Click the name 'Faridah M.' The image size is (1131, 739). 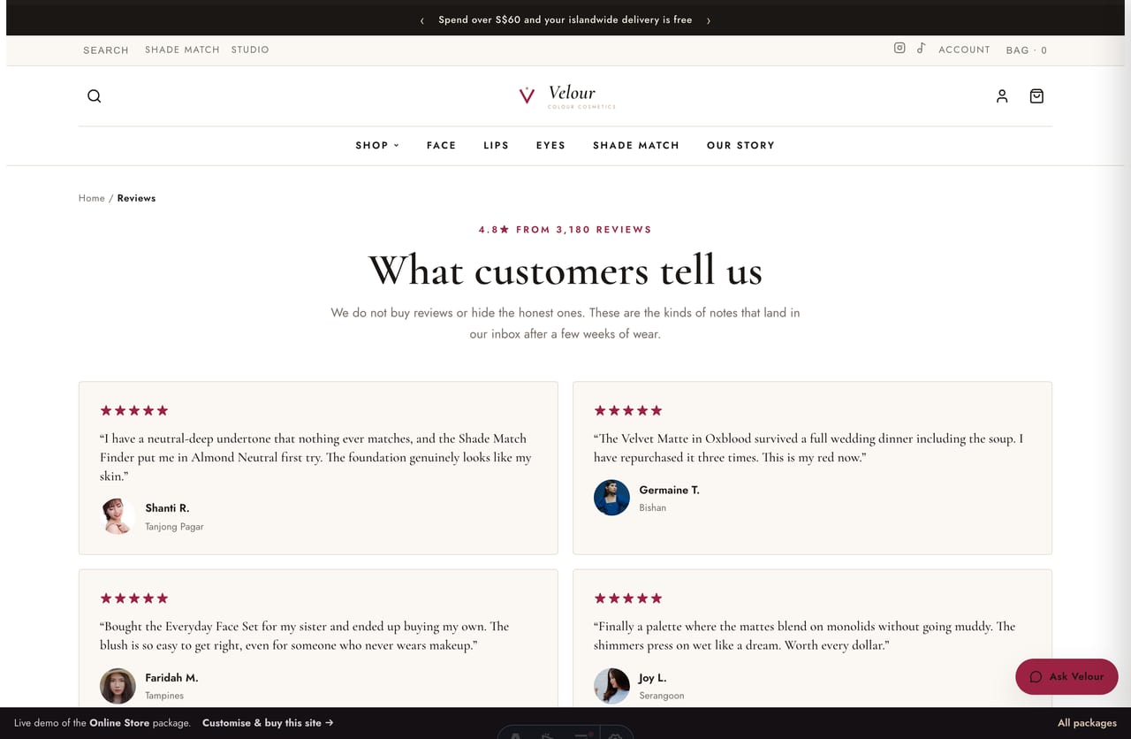[x=171, y=678]
